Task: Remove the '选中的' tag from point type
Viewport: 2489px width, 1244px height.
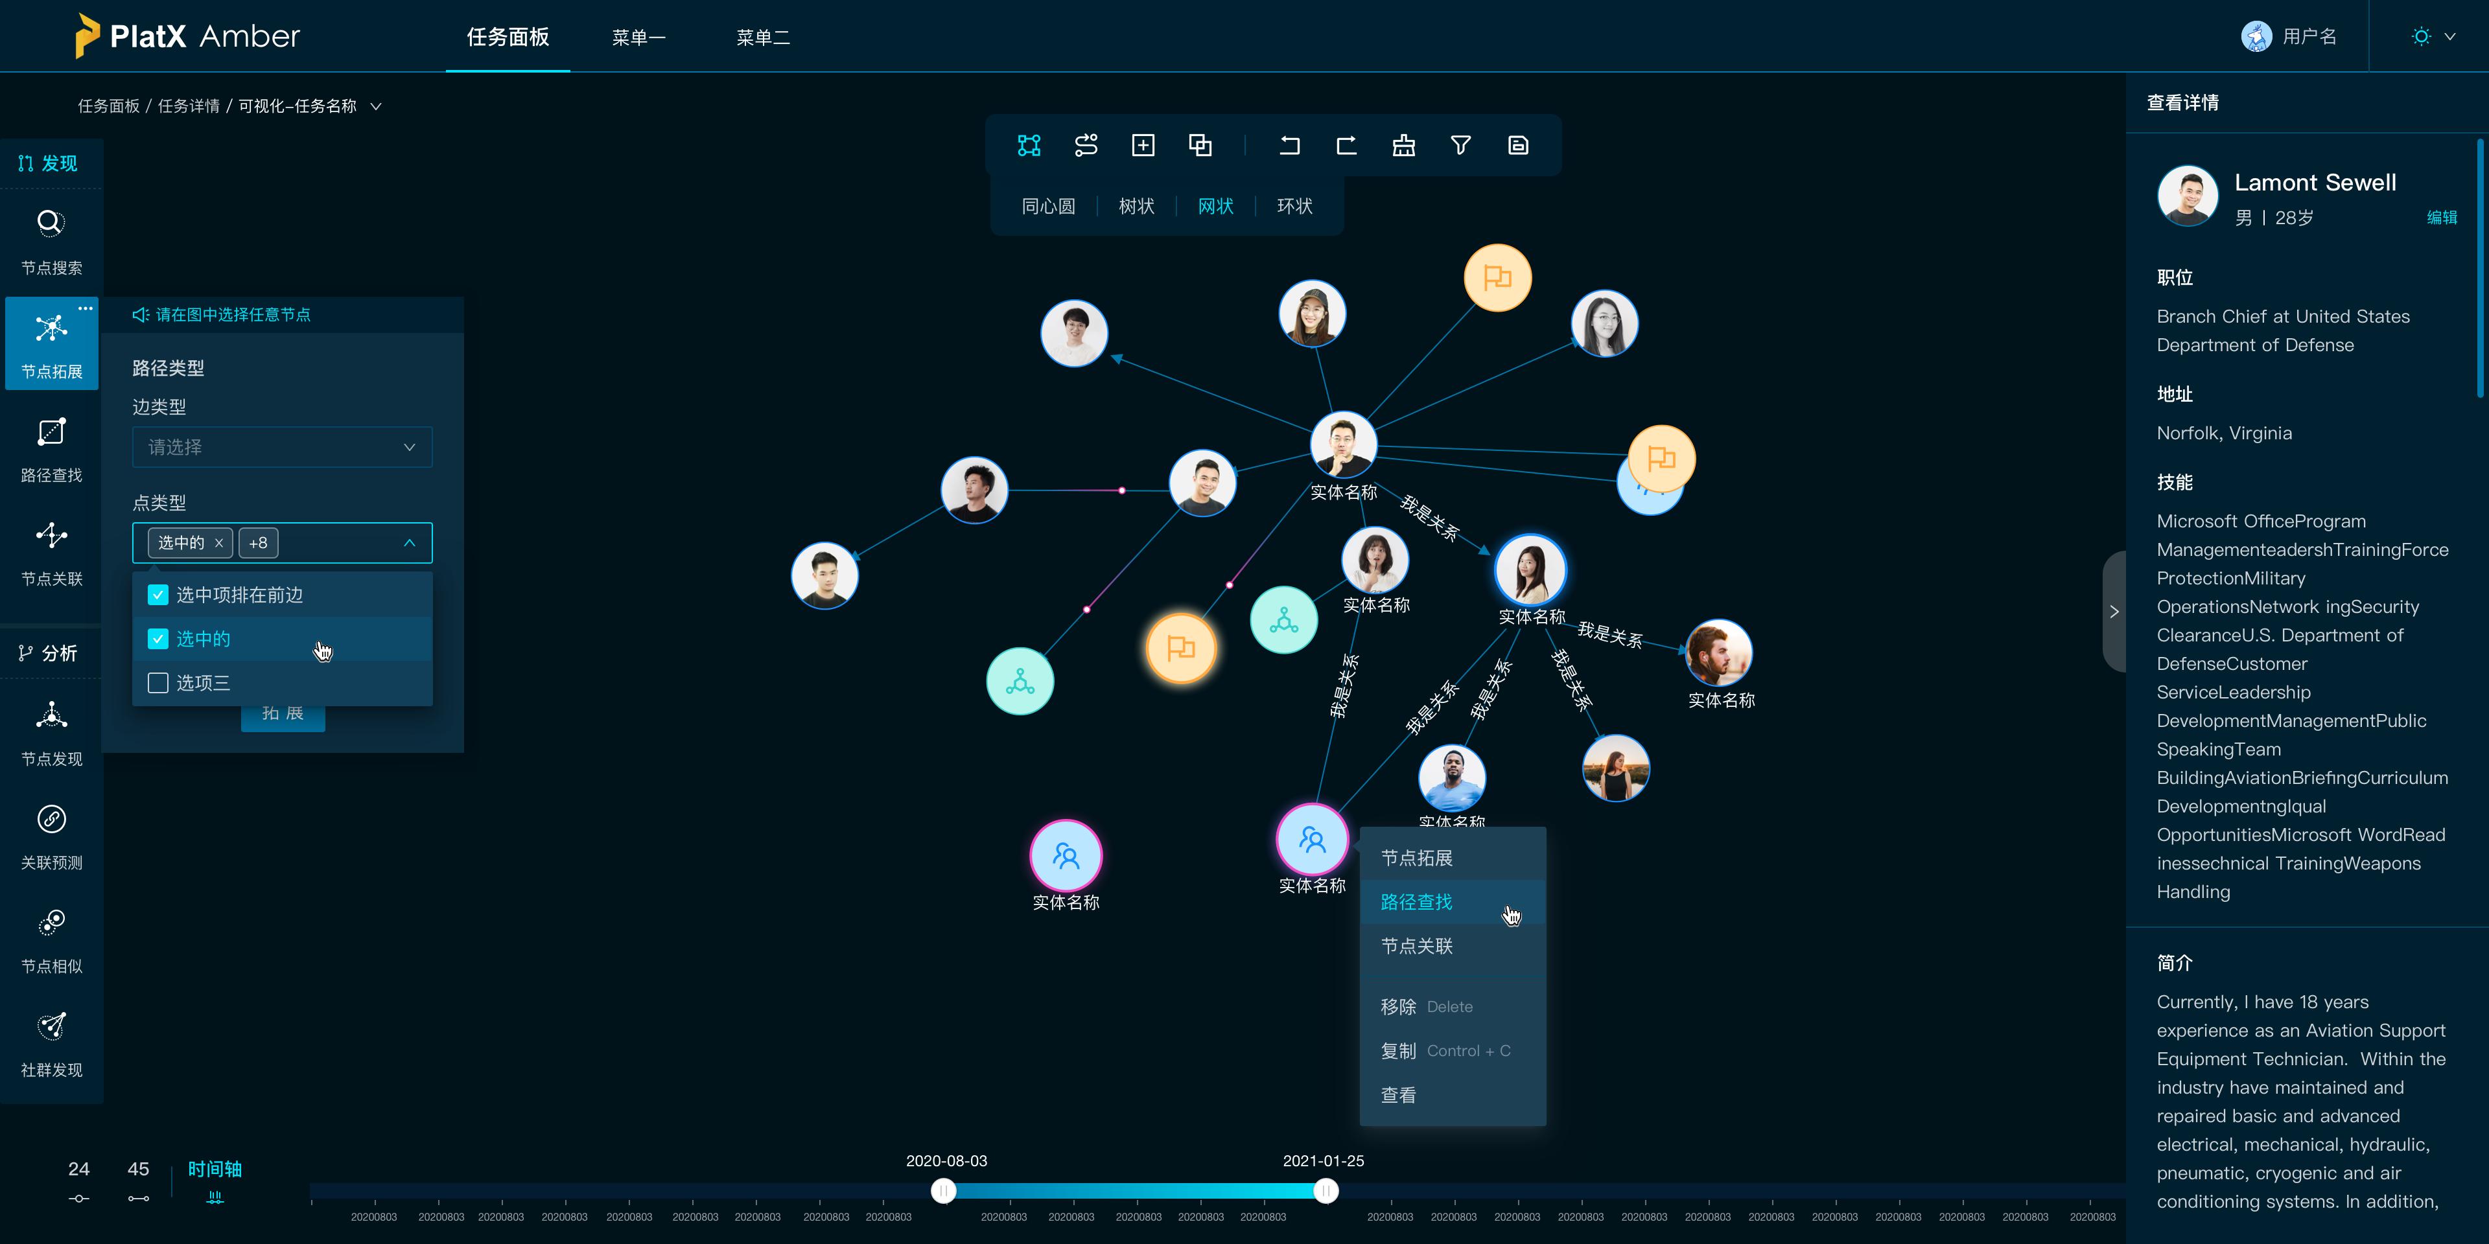Action: click(219, 543)
